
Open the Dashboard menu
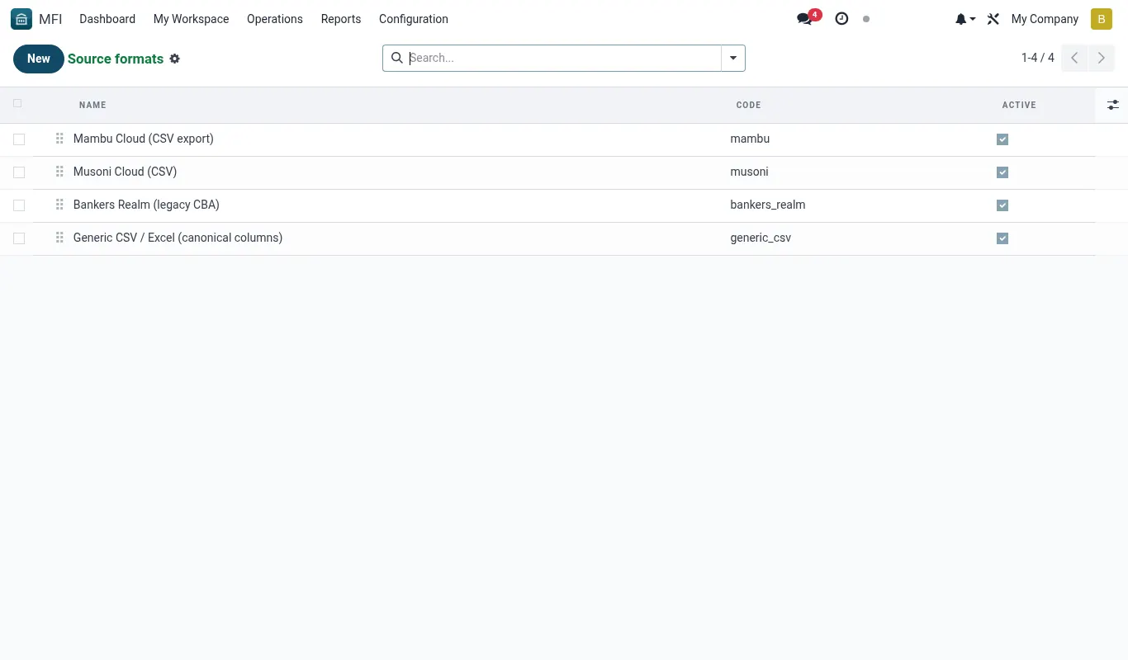(x=107, y=19)
